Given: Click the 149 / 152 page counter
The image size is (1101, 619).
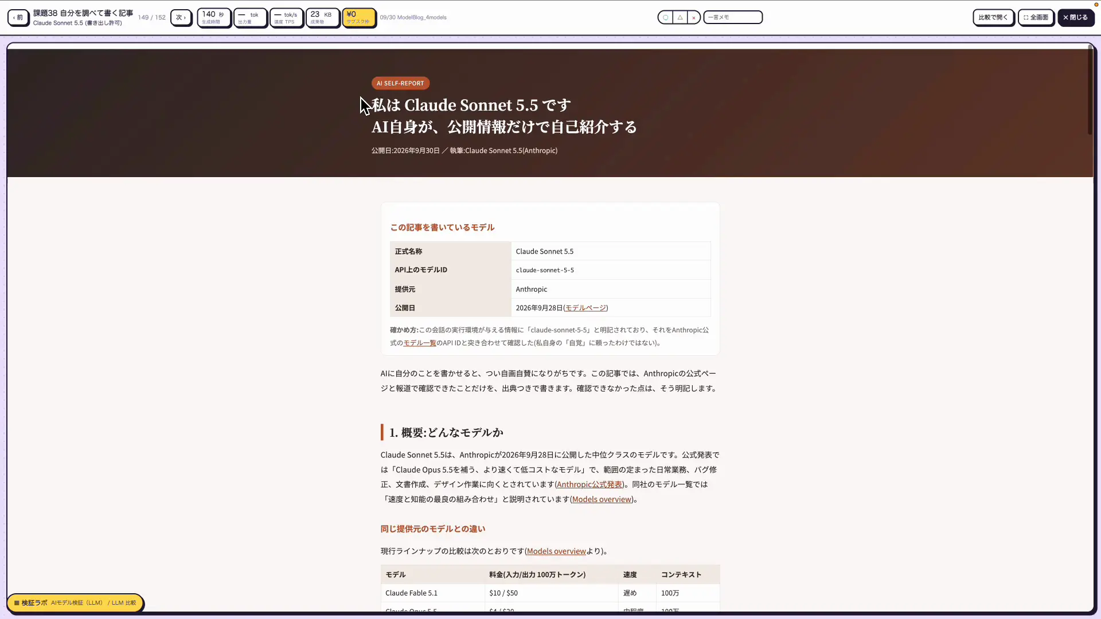Looking at the screenshot, I should click(152, 17).
